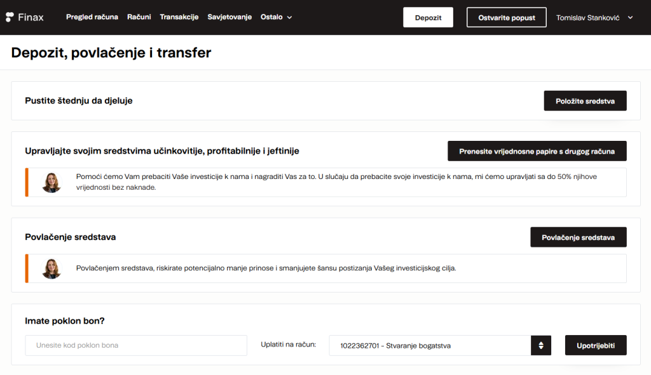Click Upotrijebiti to redeem gift voucher
Viewport: 651px width, 375px height.
pos(595,345)
